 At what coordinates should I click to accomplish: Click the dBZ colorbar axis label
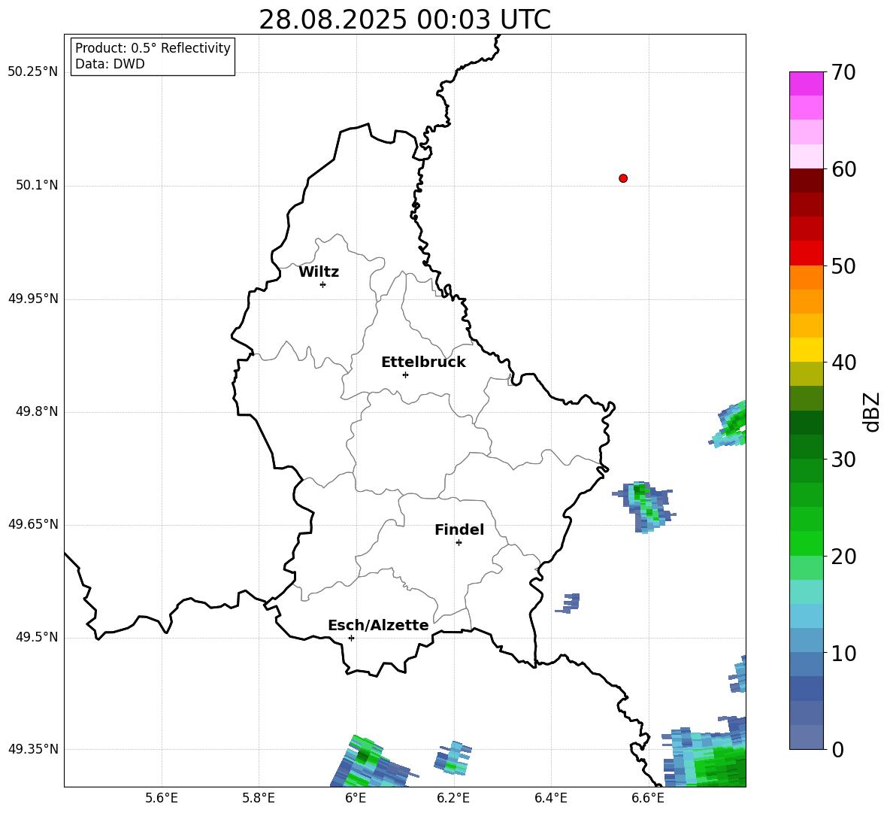point(873,411)
